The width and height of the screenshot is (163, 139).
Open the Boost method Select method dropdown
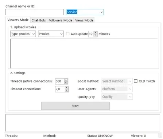tap(117, 81)
